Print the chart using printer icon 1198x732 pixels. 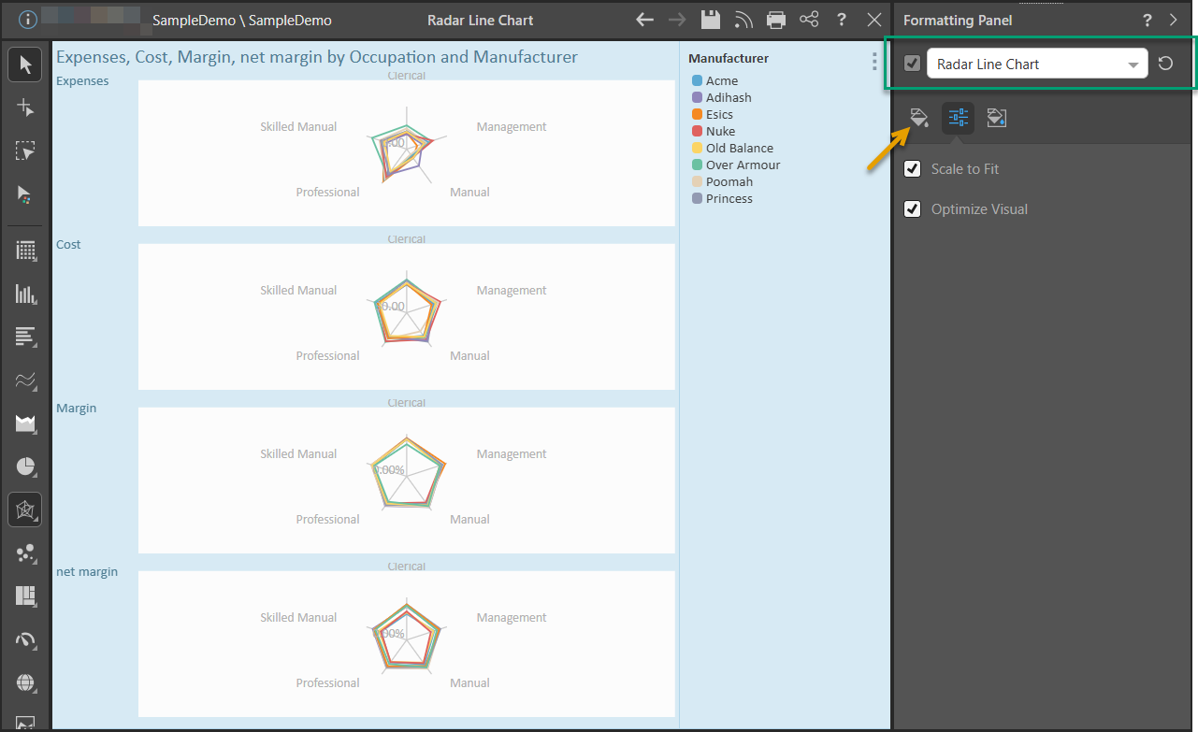775,20
